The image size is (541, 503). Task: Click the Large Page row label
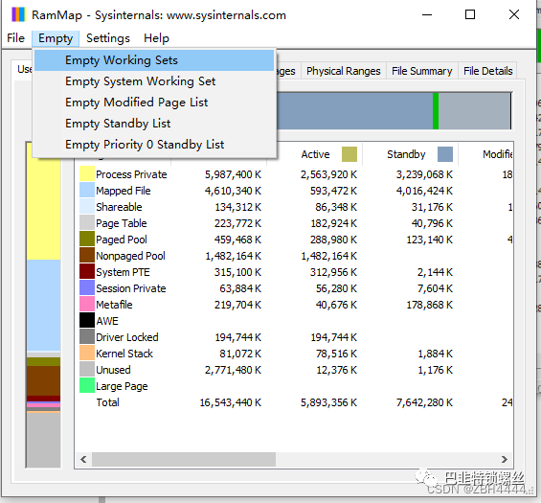pyautogui.click(x=122, y=386)
